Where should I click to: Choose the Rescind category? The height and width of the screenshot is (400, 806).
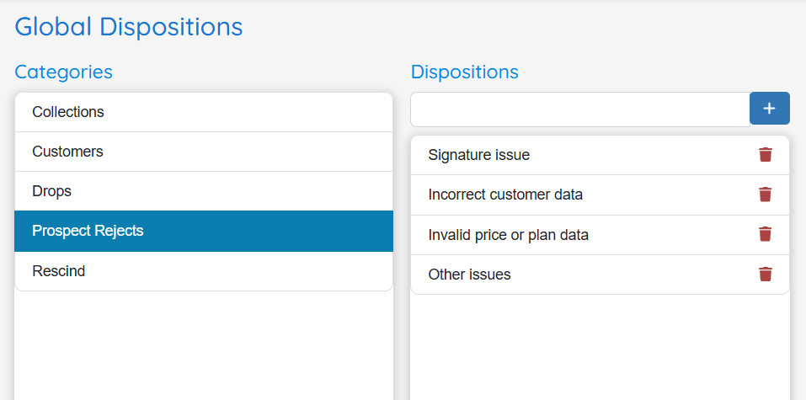tap(204, 271)
